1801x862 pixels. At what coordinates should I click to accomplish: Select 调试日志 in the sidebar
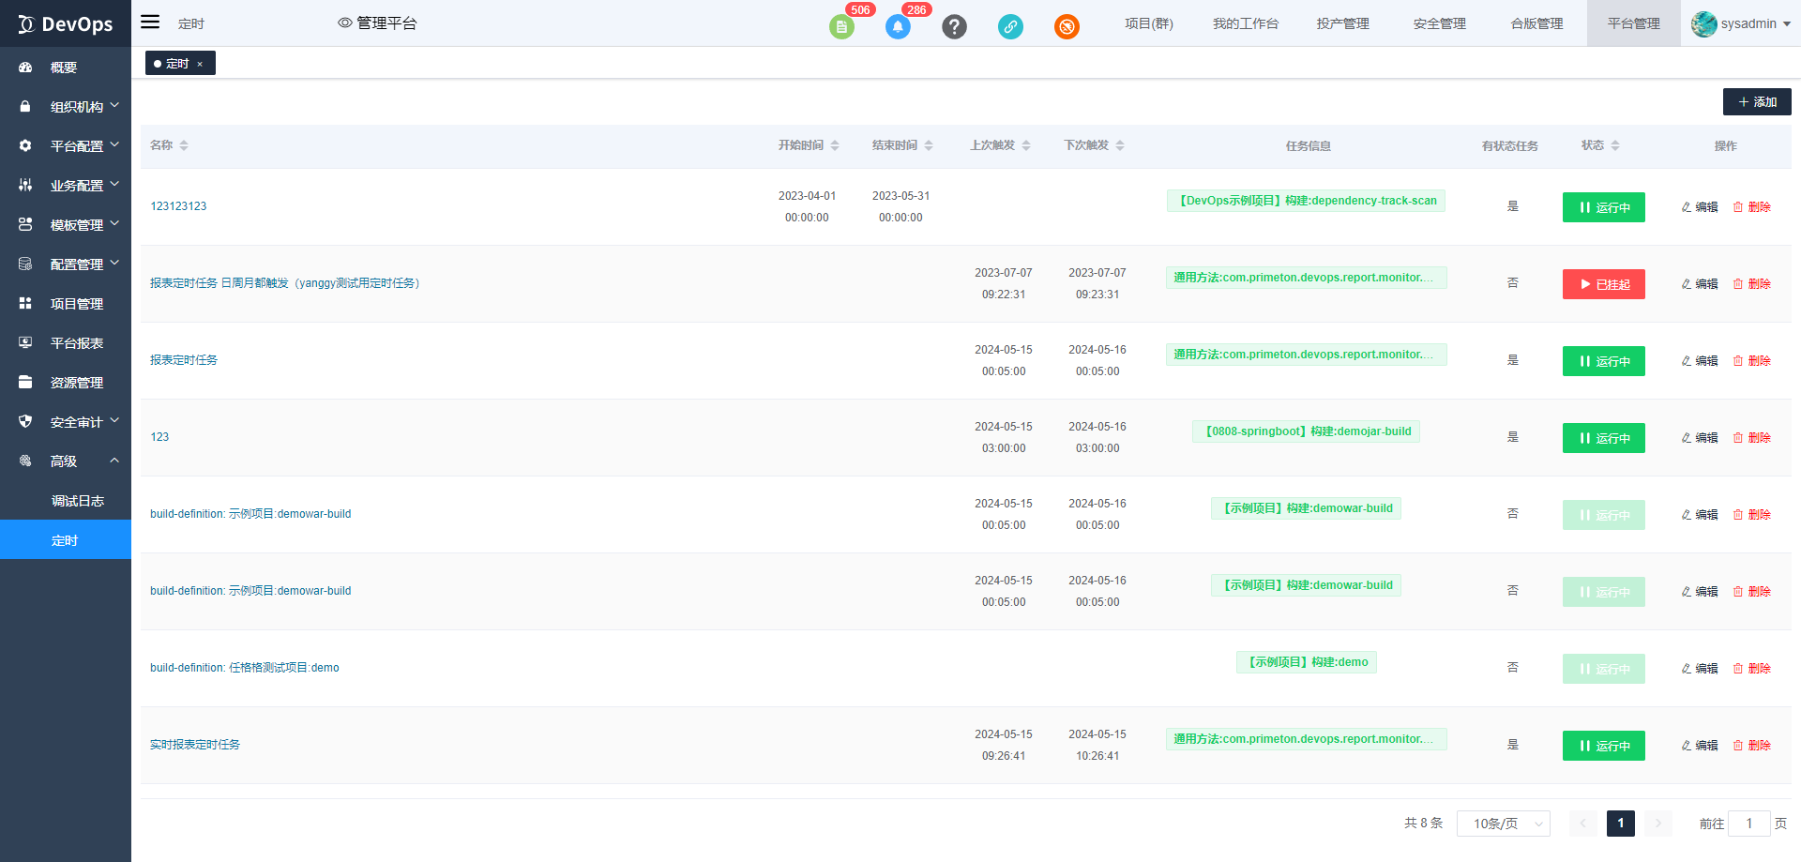tap(78, 501)
